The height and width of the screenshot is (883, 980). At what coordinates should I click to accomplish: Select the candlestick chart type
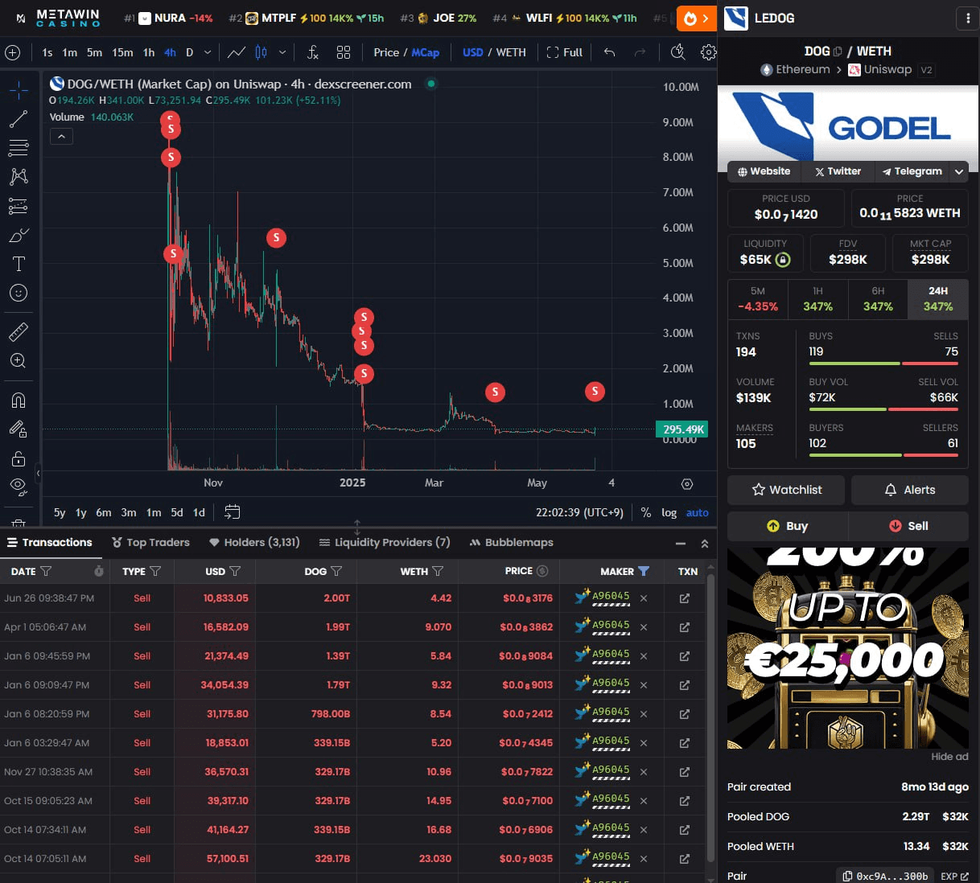pos(261,52)
